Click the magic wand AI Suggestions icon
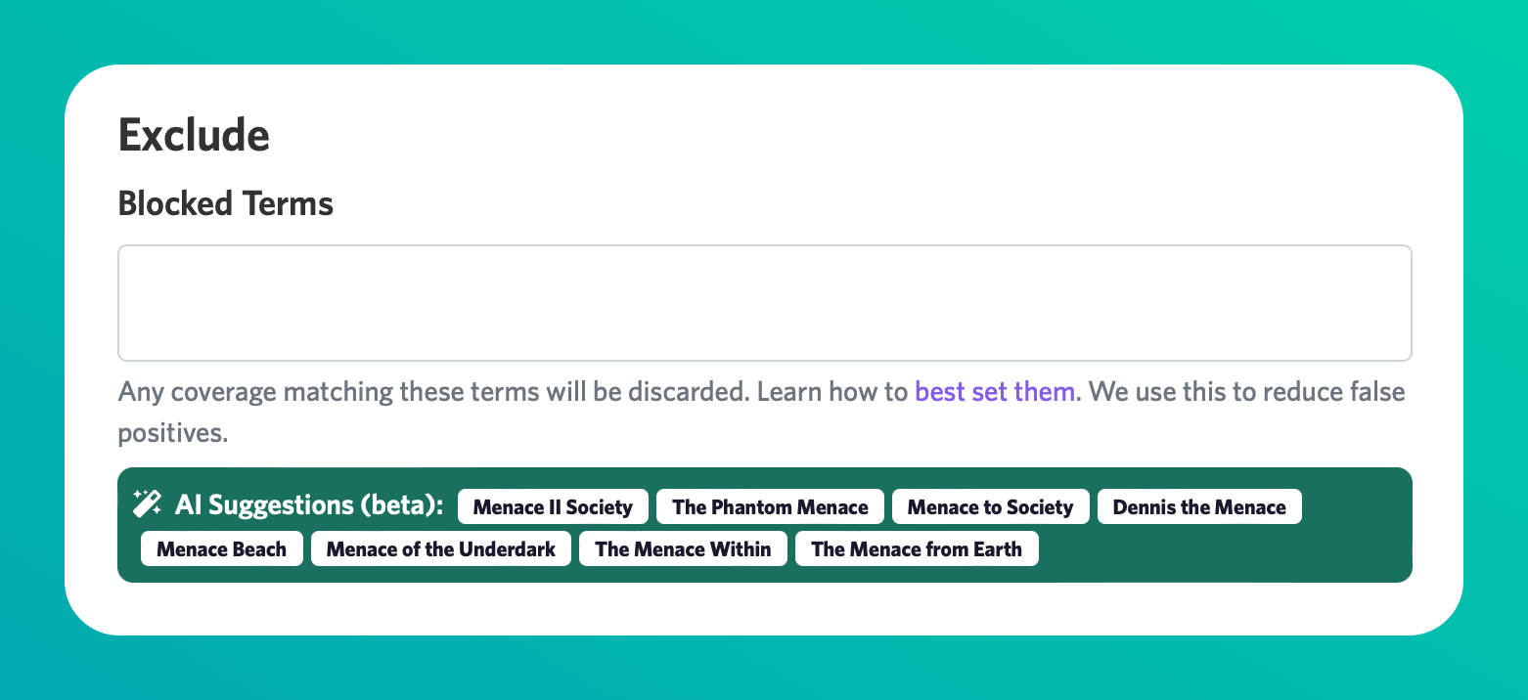This screenshot has height=700, width=1528. (x=146, y=503)
